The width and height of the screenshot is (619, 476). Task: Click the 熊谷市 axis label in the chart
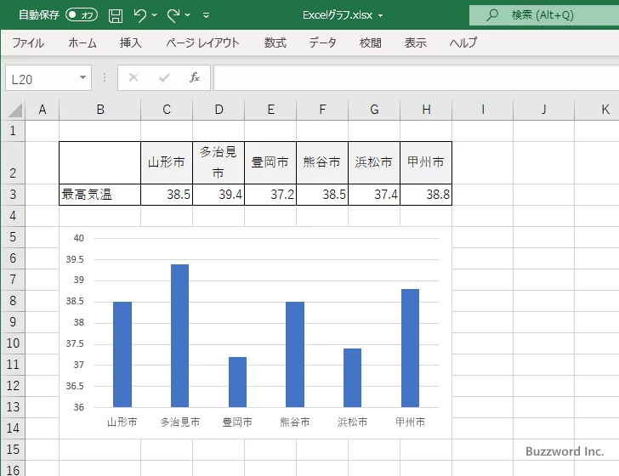coord(295,422)
